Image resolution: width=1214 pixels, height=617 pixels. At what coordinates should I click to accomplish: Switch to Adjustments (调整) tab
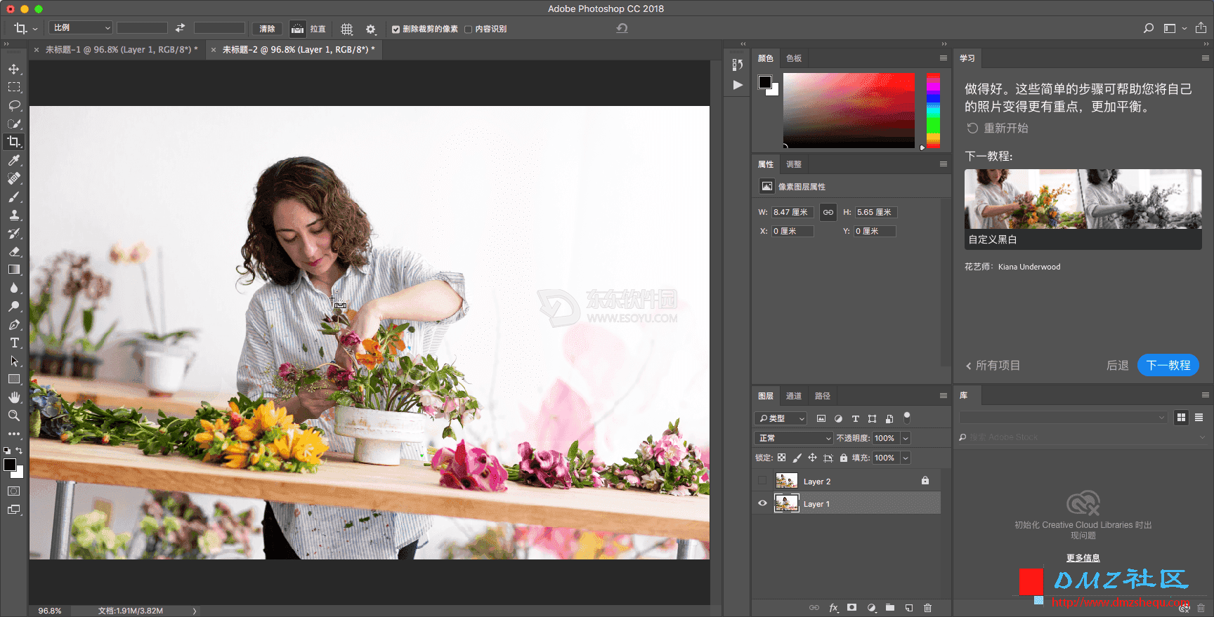[x=794, y=164]
